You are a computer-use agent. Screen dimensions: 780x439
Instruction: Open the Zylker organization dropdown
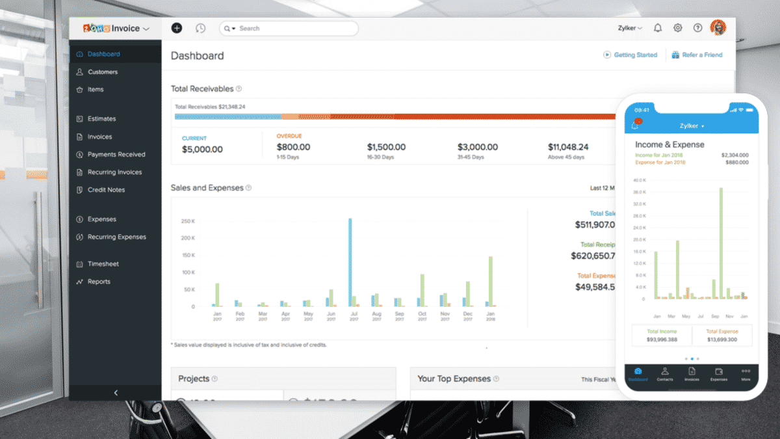tap(629, 28)
